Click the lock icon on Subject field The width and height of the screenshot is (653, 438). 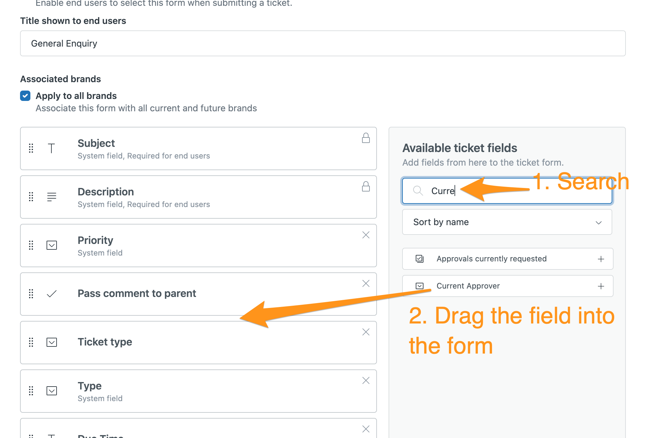[x=366, y=138]
